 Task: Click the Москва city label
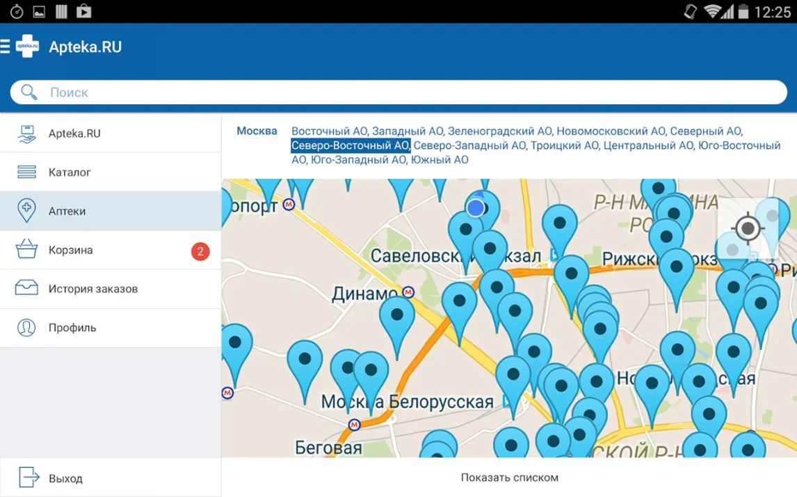[257, 131]
